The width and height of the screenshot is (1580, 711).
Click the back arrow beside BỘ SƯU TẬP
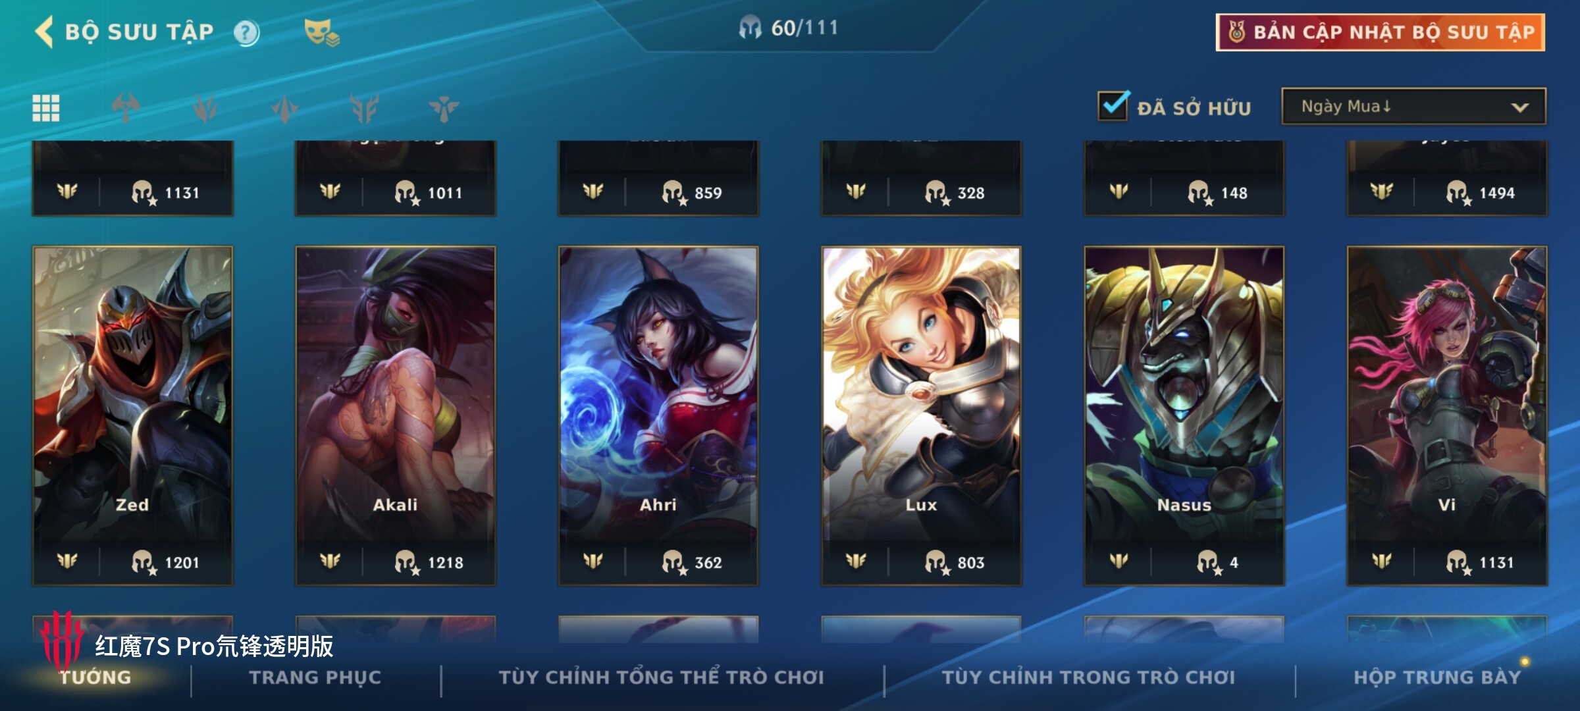tap(44, 32)
